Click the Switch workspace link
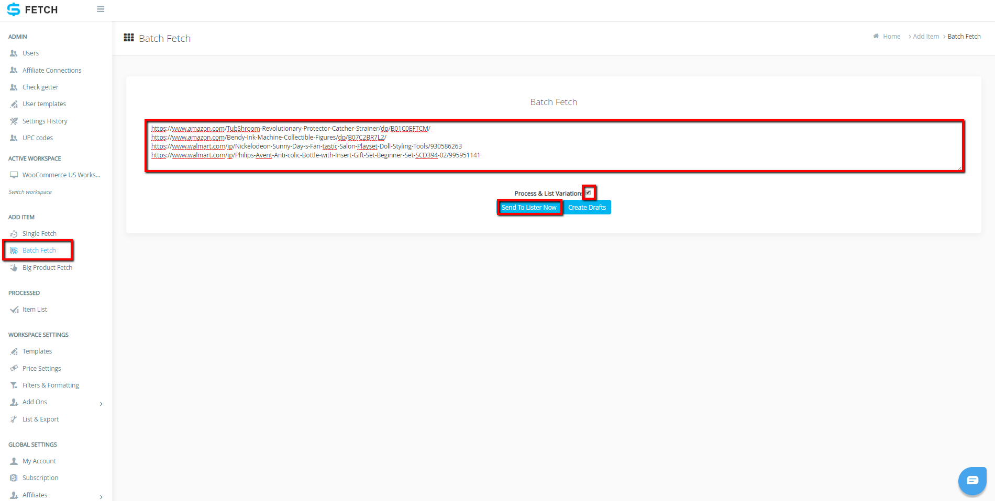The width and height of the screenshot is (995, 501). point(30,192)
